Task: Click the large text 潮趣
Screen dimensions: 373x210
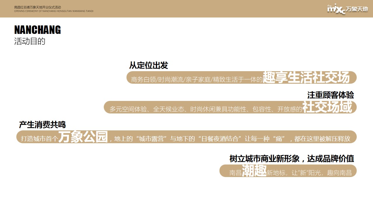Action: click(254, 171)
